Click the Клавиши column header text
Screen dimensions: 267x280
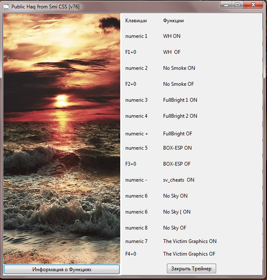(136, 21)
